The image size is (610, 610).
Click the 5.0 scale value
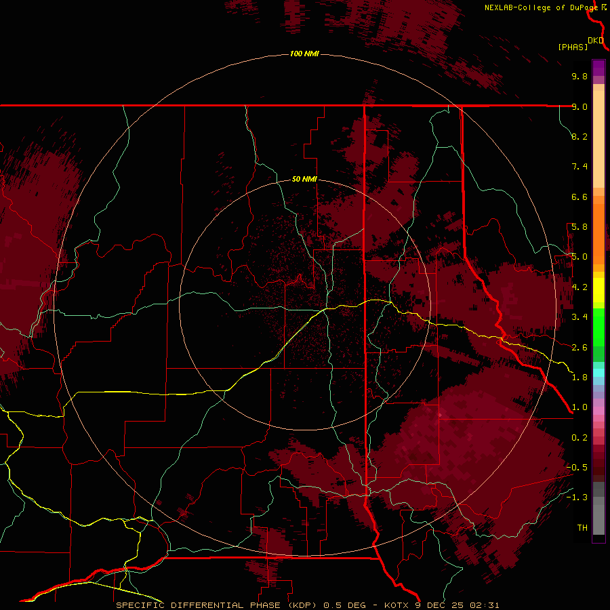coord(579,257)
